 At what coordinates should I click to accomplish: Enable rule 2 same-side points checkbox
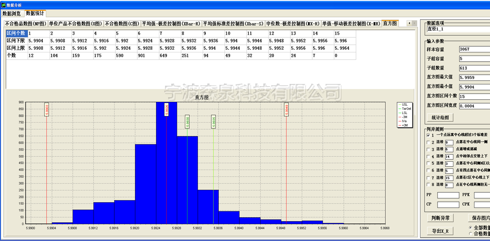click(429, 143)
